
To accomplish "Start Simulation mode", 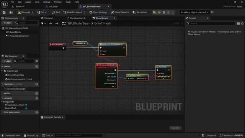I will click(x=140, y=12).
